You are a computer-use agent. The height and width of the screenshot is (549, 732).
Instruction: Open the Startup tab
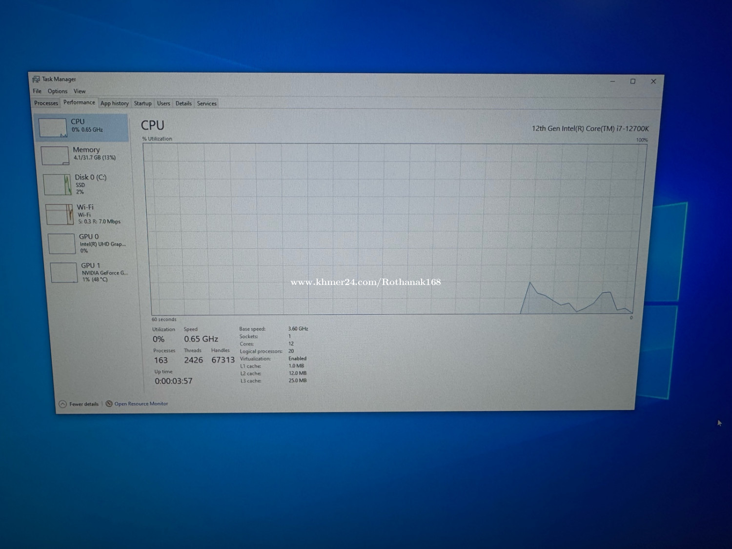(x=143, y=103)
